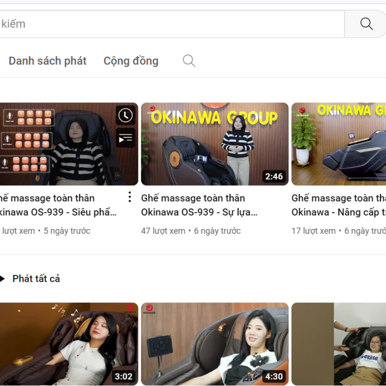Open three-dot menu for first OS-939 video

[x=130, y=197]
